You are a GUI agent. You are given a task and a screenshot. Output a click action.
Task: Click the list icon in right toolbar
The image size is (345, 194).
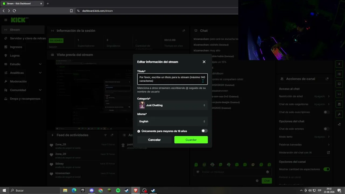click(x=339, y=74)
